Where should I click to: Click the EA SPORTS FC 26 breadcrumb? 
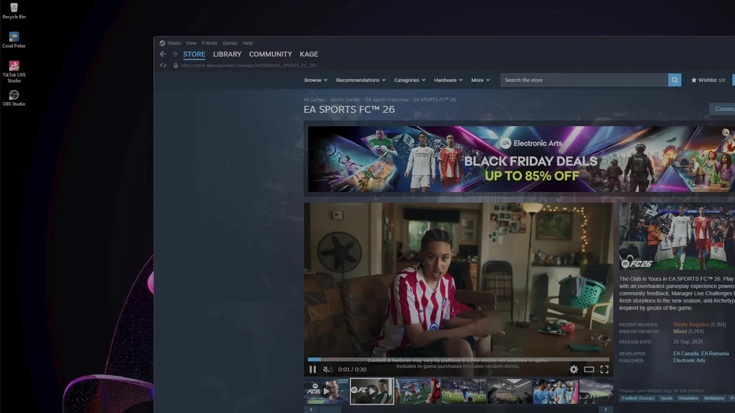pyautogui.click(x=435, y=100)
